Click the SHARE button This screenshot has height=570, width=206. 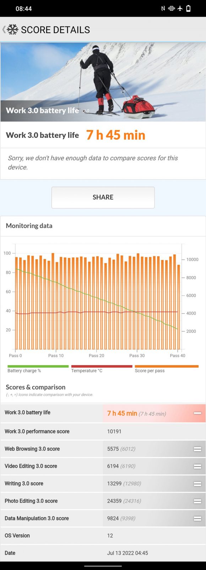click(103, 197)
